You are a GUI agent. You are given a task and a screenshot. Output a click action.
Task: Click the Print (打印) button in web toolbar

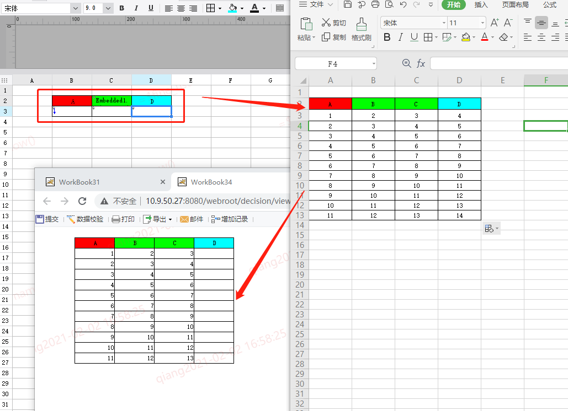[123, 219]
